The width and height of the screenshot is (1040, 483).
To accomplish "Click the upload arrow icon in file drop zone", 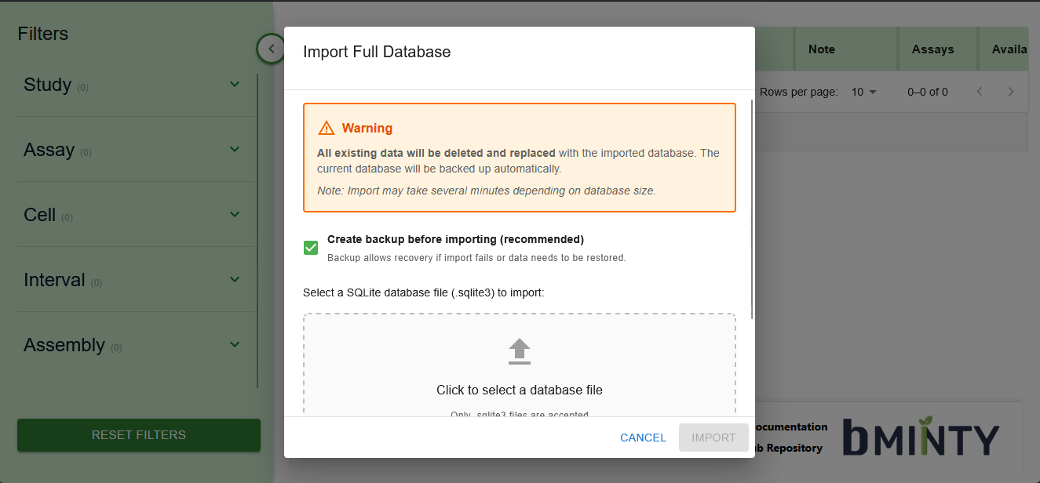I will click(x=519, y=351).
